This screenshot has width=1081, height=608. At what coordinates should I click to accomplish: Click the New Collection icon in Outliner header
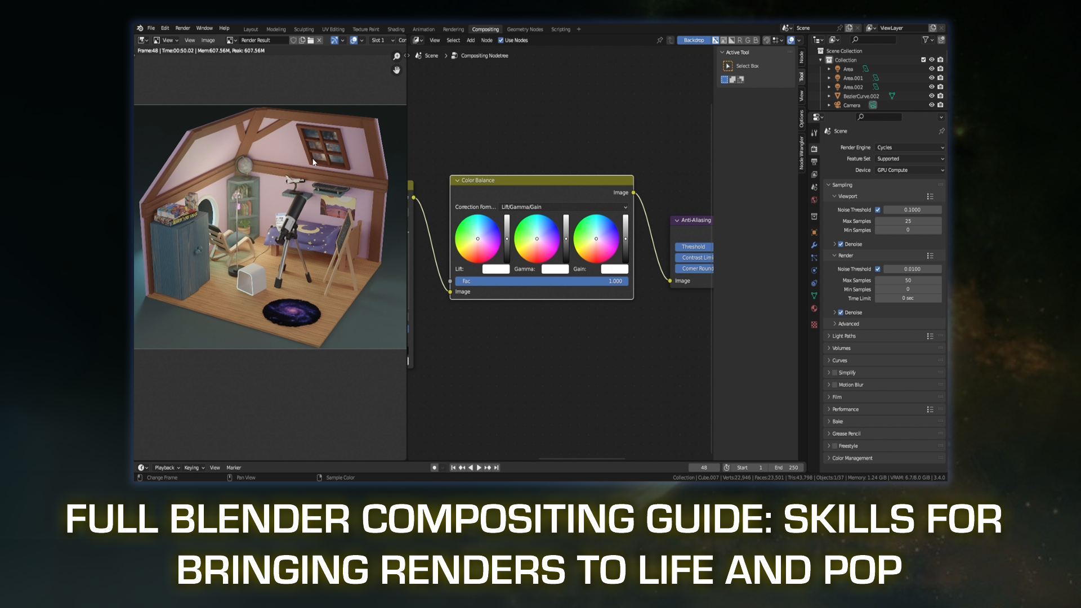point(941,40)
